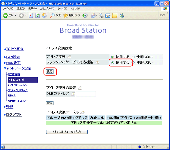The width and height of the screenshot is (170, 150).
Task: Click the Back arrow toolbar button
Action: click(x=8, y=15)
